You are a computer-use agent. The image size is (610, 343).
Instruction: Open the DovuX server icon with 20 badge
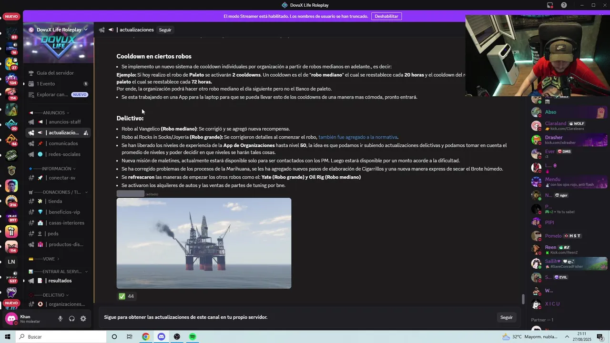(x=11, y=124)
